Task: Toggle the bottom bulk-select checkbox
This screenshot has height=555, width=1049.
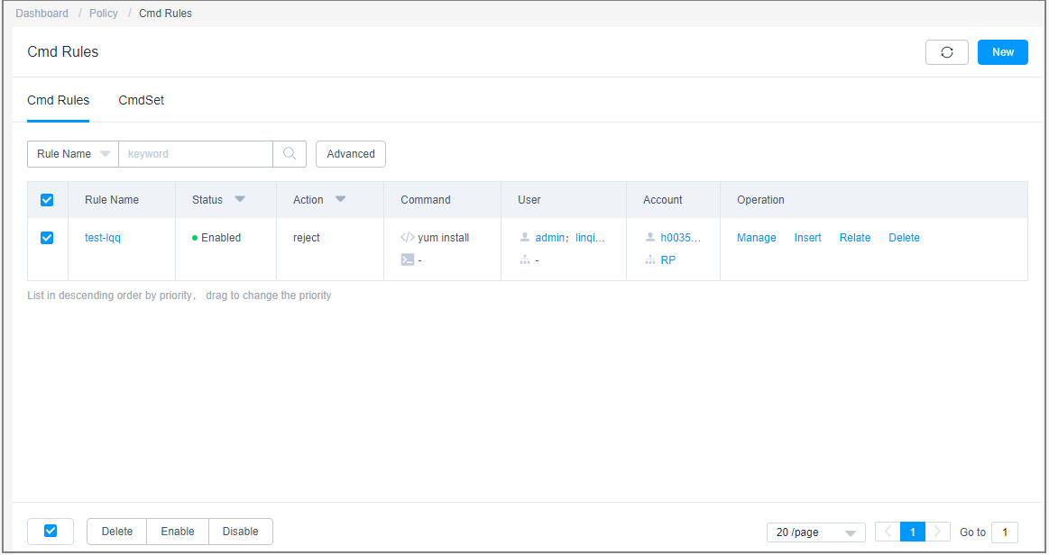Action: (x=51, y=531)
